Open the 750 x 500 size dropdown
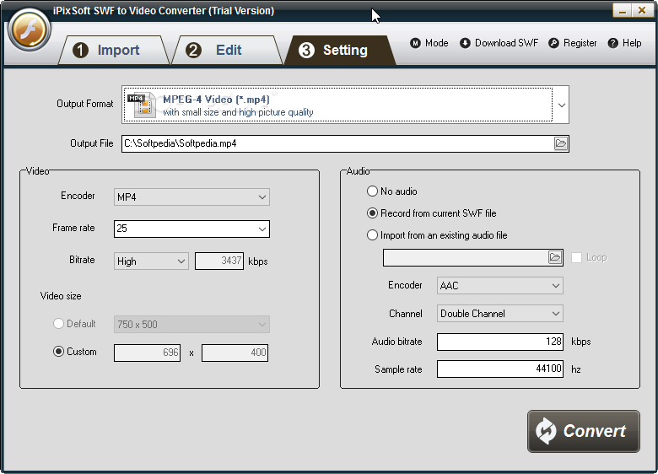 (x=191, y=324)
